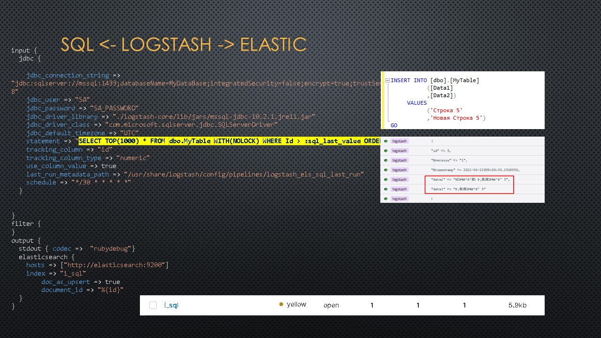Click the jdbc_driver_class line
The width and height of the screenshot is (601, 338).
click(152, 125)
